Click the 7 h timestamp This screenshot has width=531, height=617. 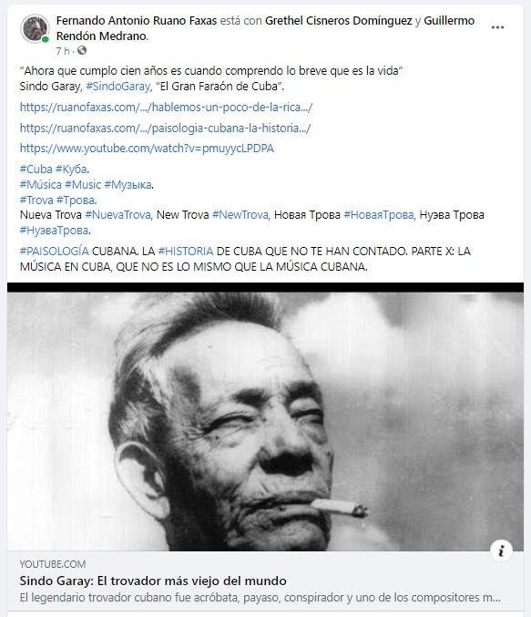pos(63,51)
